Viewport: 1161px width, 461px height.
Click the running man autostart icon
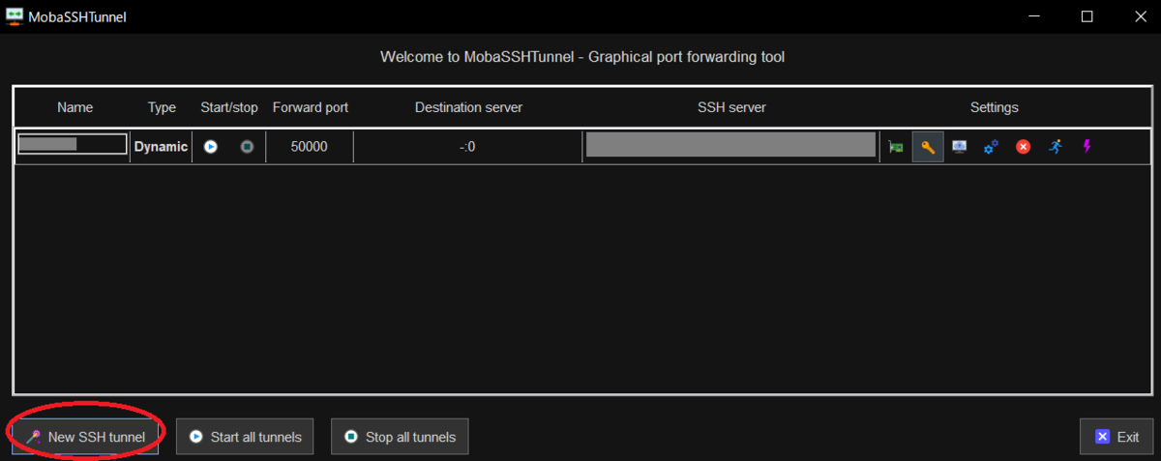click(x=1055, y=147)
